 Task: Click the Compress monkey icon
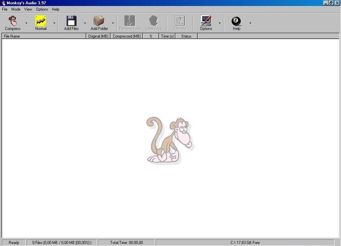pos(13,21)
